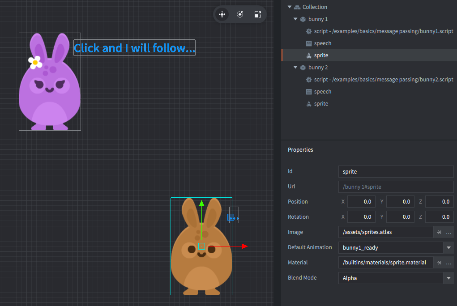Collapse the bunny 1 tree node
Image resolution: width=457 pixels, height=306 pixels.
pyautogui.click(x=295, y=19)
